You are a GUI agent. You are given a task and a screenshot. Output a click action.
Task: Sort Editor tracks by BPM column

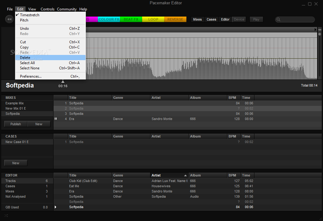click(234, 175)
